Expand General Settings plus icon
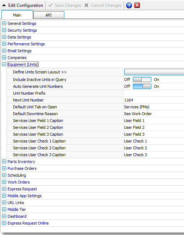Screen dimensions: 184x235 pos(4,23)
